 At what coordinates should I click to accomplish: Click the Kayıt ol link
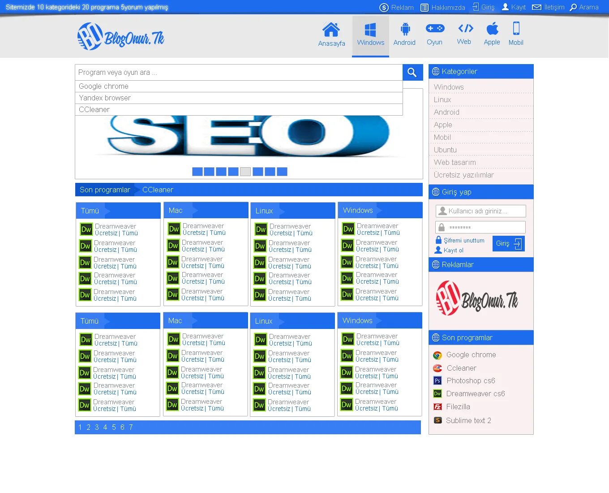point(454,251)
